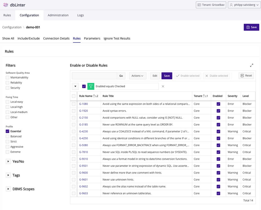Open the philipp salvisberg user dropdown
Image resolution: width=261 pixels, height=210 pixels.
(x=244, y=5)
